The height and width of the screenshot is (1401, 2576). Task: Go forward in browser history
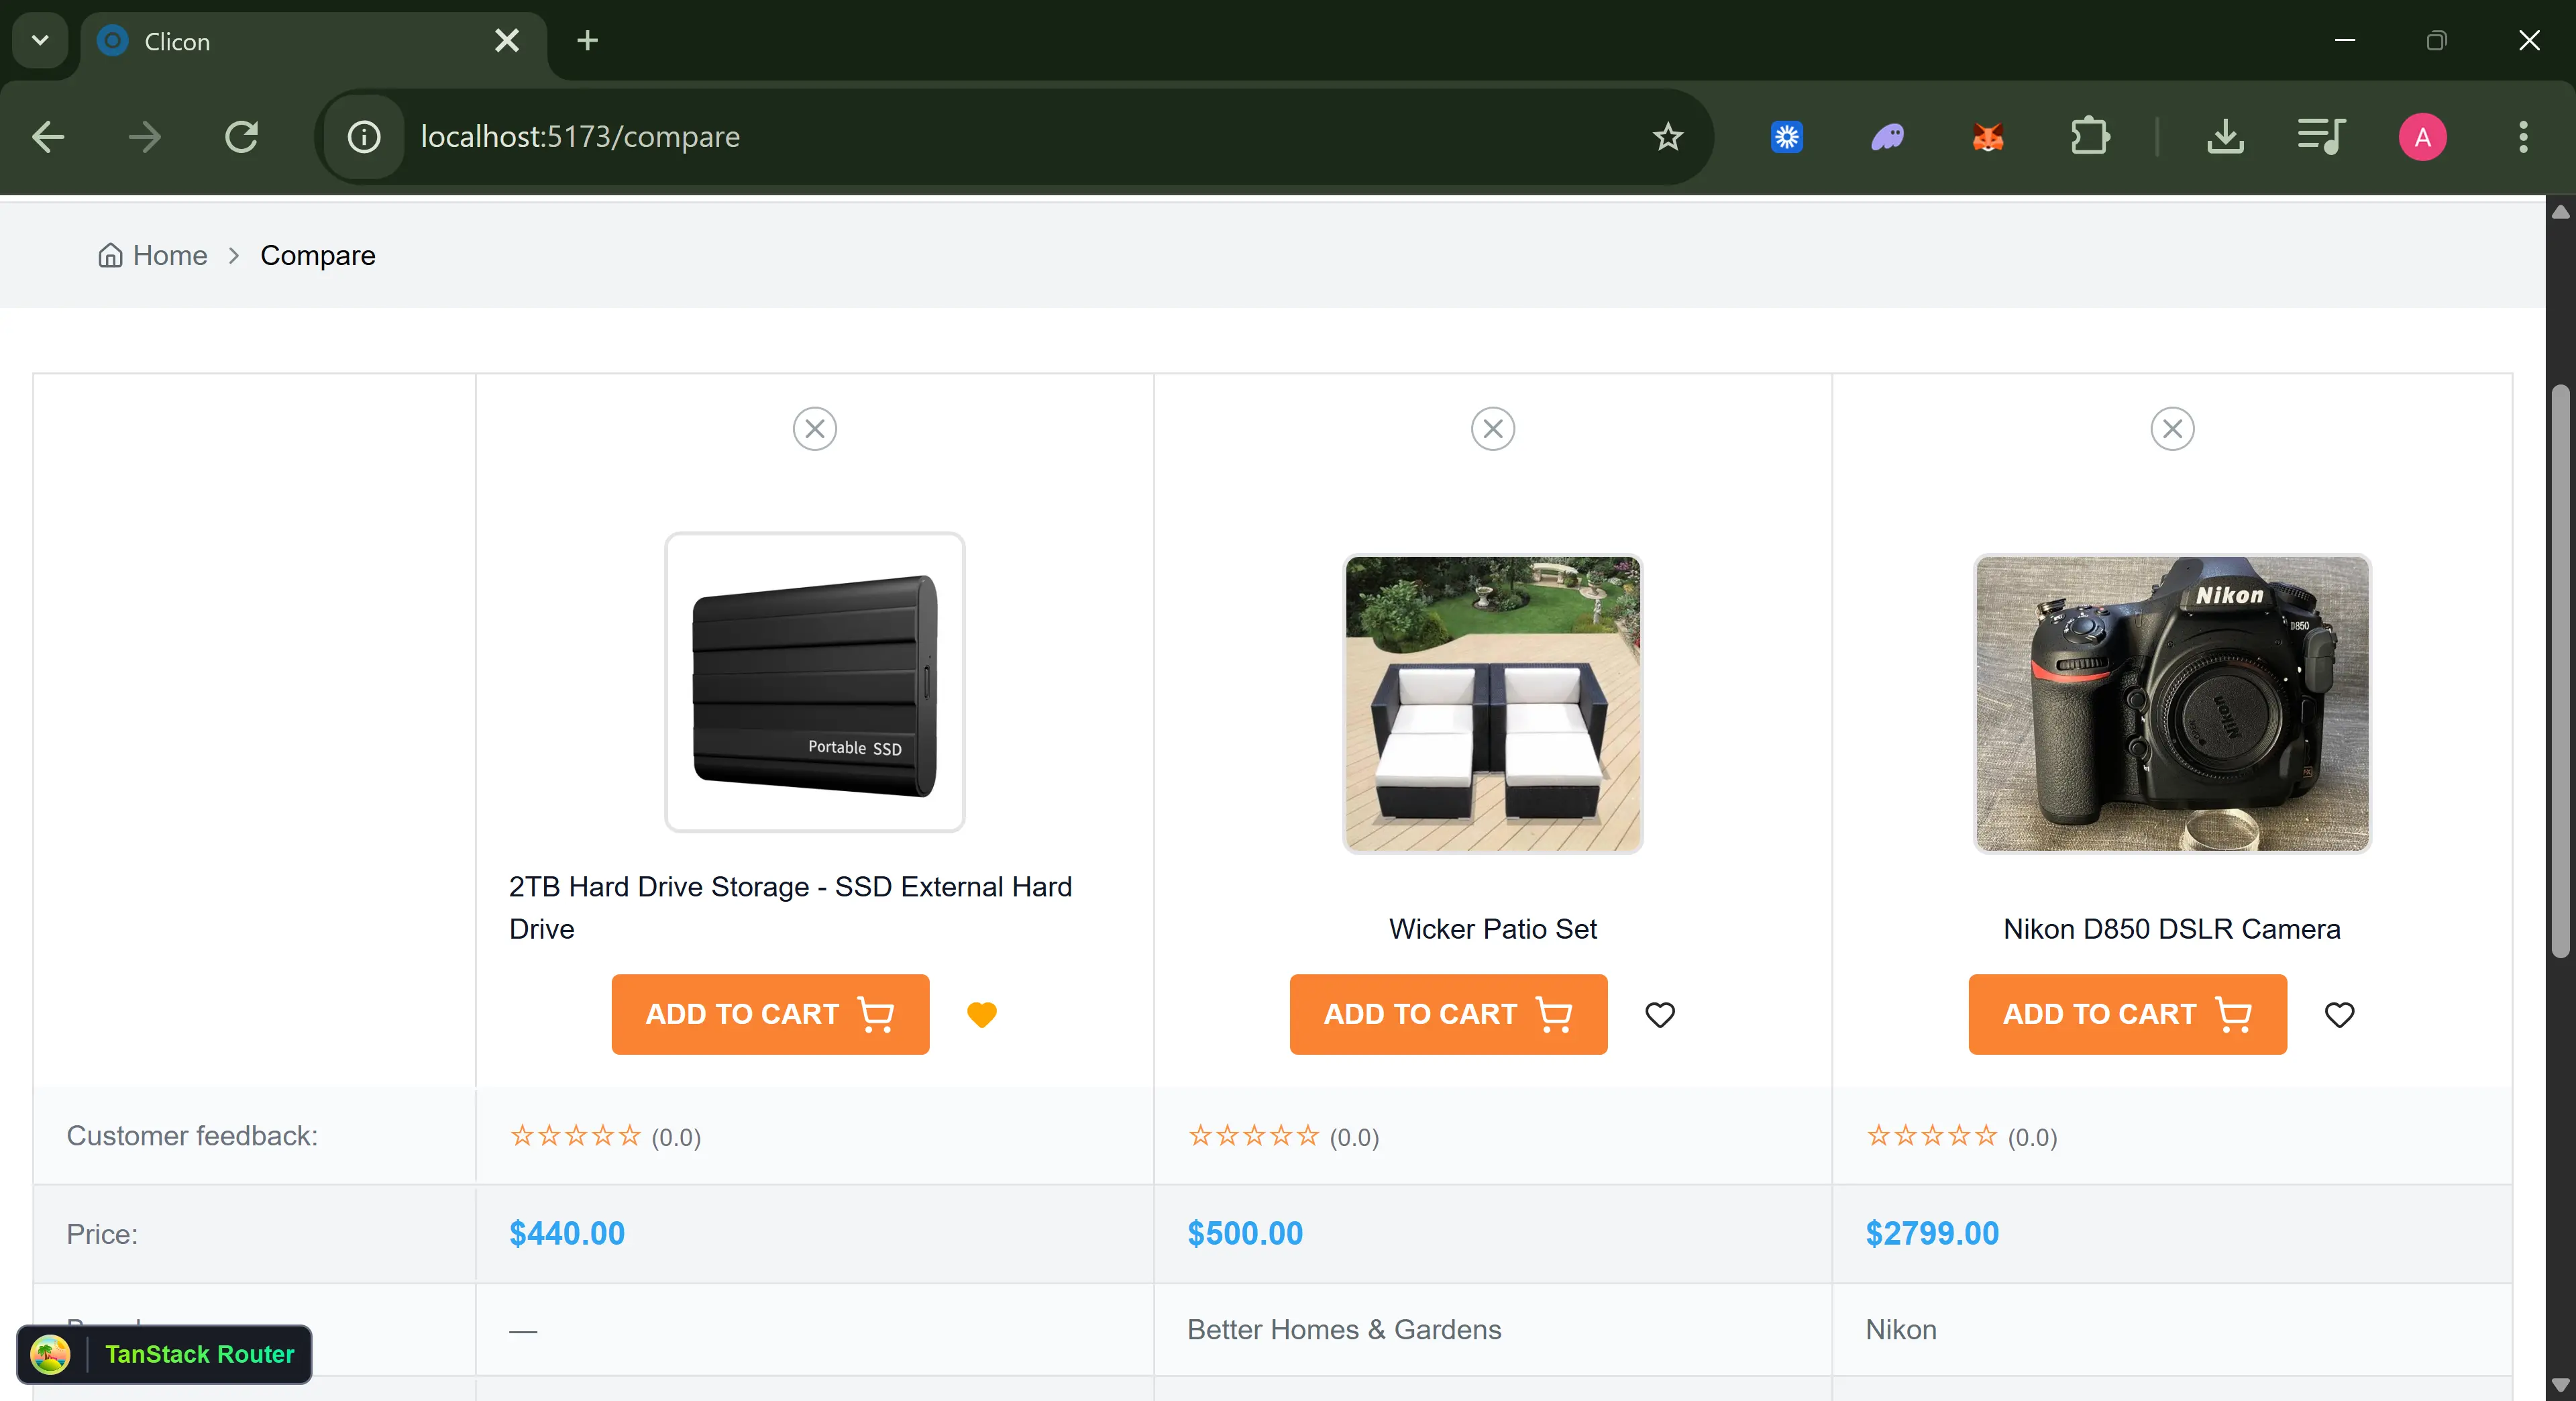[145, 137]
